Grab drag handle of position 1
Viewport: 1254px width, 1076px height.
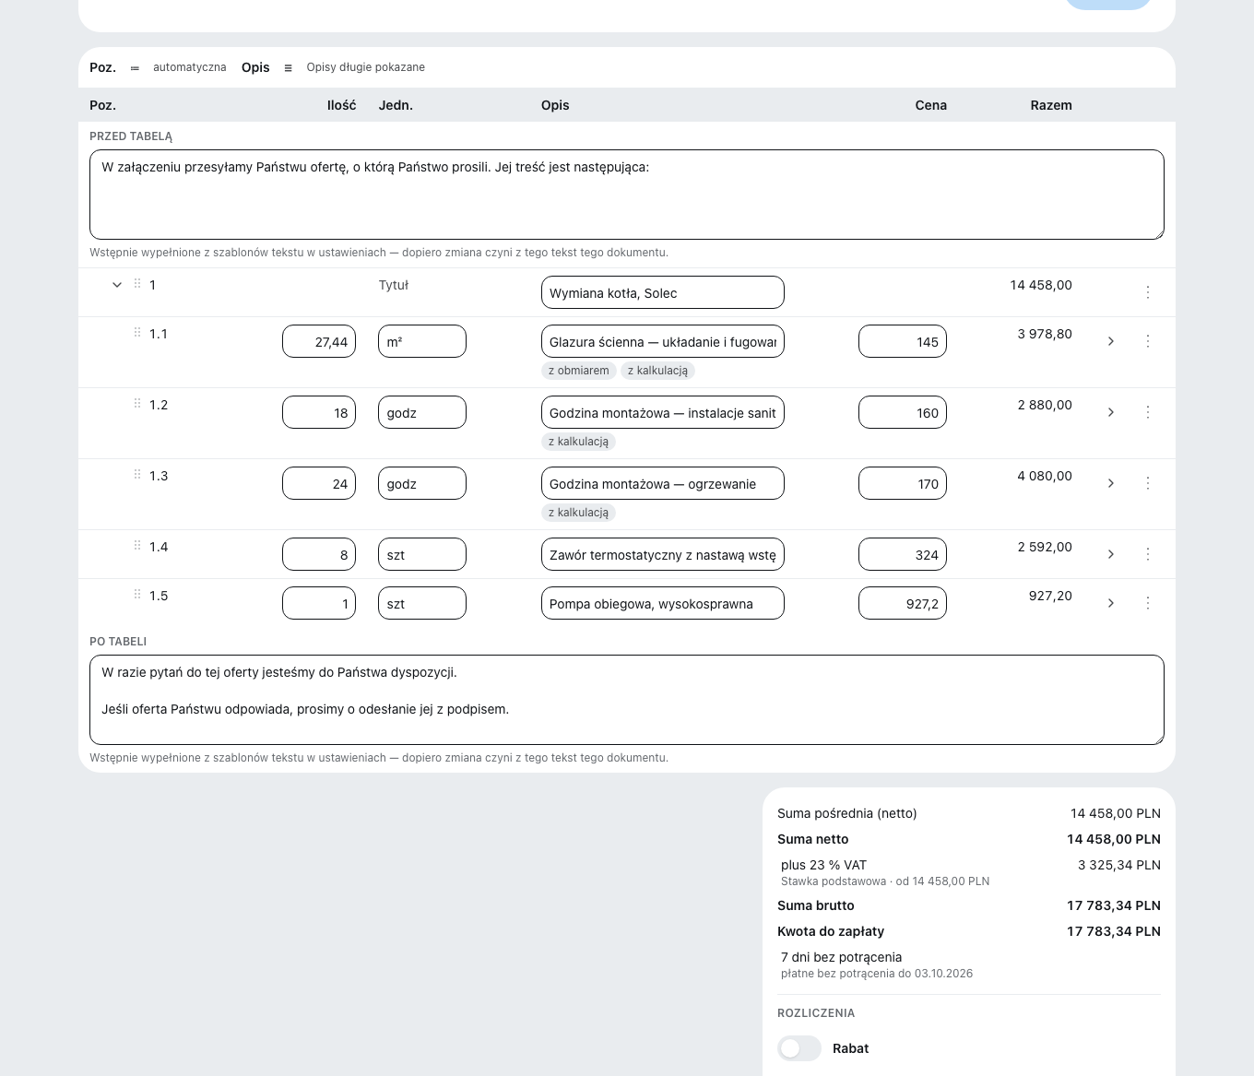point(137,284)
